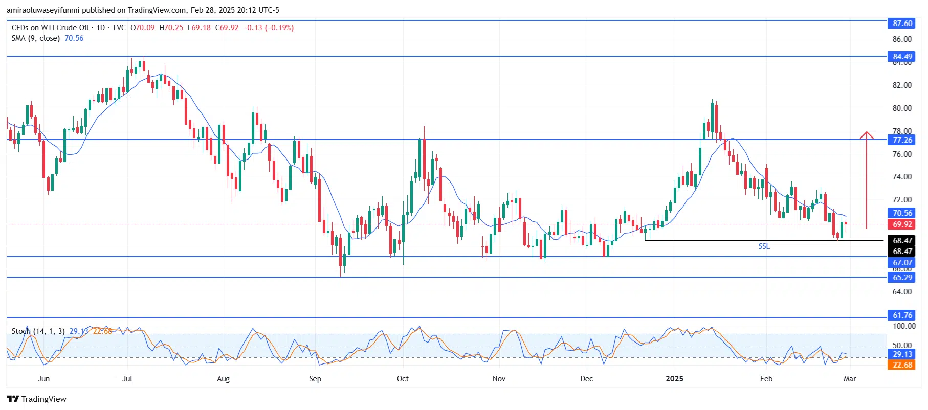Viewport: 928px width, 410px height.
Task: Click the red 69.92 current price tag
Action: [902, 224]
